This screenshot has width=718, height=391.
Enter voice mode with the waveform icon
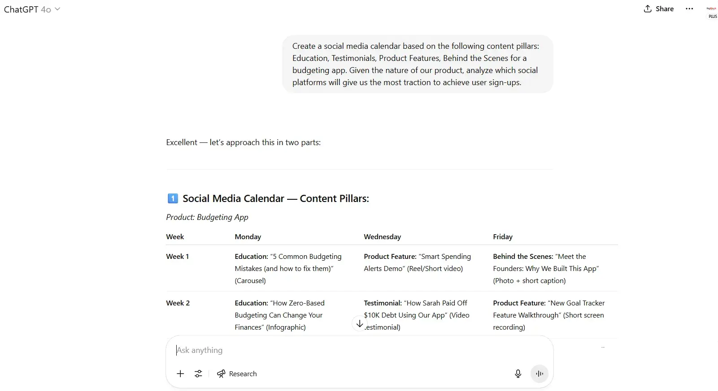click(539, 374)
